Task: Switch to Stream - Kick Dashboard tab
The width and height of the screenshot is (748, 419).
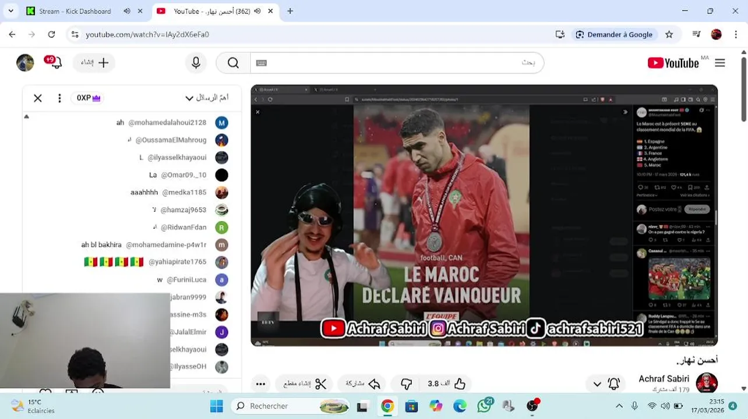Action: click(76, 11)
